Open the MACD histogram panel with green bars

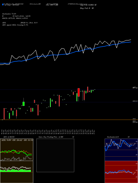click(x=17, y=172)
